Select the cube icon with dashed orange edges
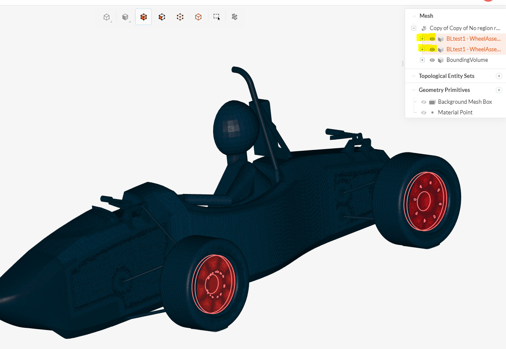This screenshot has width=506, height=349. [180, 17]
